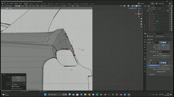Open the Render properties tab icon

pos(145,40)
